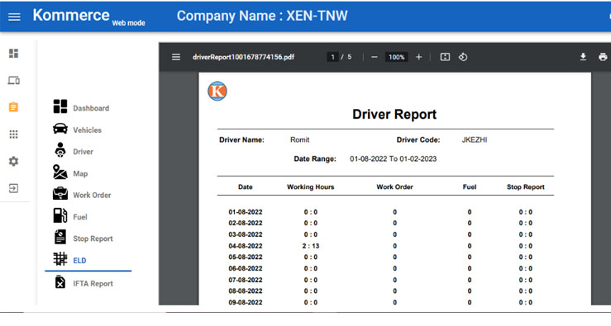Image resolution: width=611 pixels, height=326 pixels.
Task: Click the Dashboard tiles icon
Action: (60, 106)
